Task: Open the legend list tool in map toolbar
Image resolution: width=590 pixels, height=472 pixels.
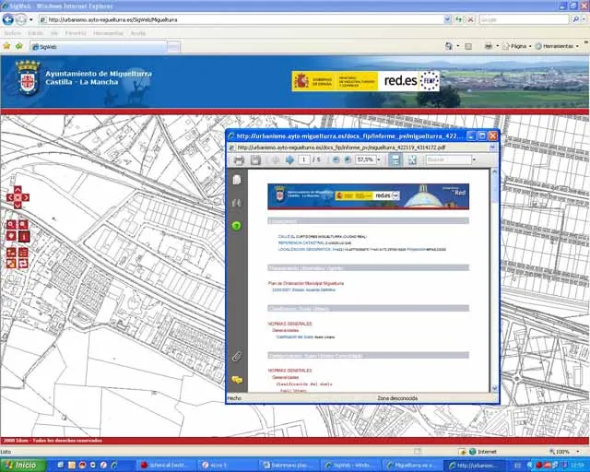Action: [23, 253]
